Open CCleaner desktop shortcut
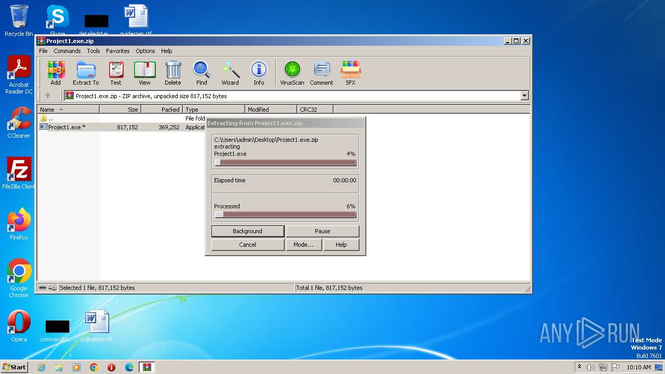665x374 pixels. [x=19, y=123]
